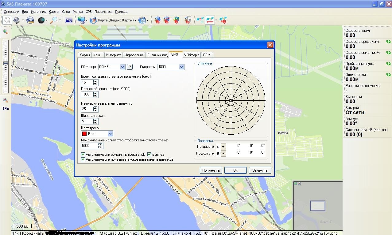Switch to the Карты tab
392x235 pixels.
pyautogui.click(x=85, y=55)
